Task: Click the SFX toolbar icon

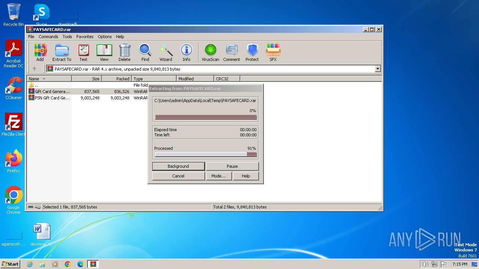Action: point(273,52)
